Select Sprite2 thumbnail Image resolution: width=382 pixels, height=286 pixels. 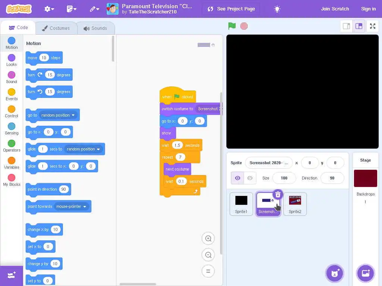(295, 204)
